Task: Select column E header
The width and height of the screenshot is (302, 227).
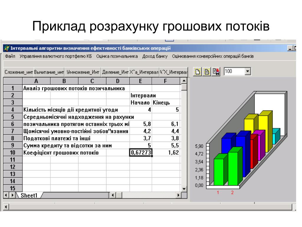Action: point(141,81)
